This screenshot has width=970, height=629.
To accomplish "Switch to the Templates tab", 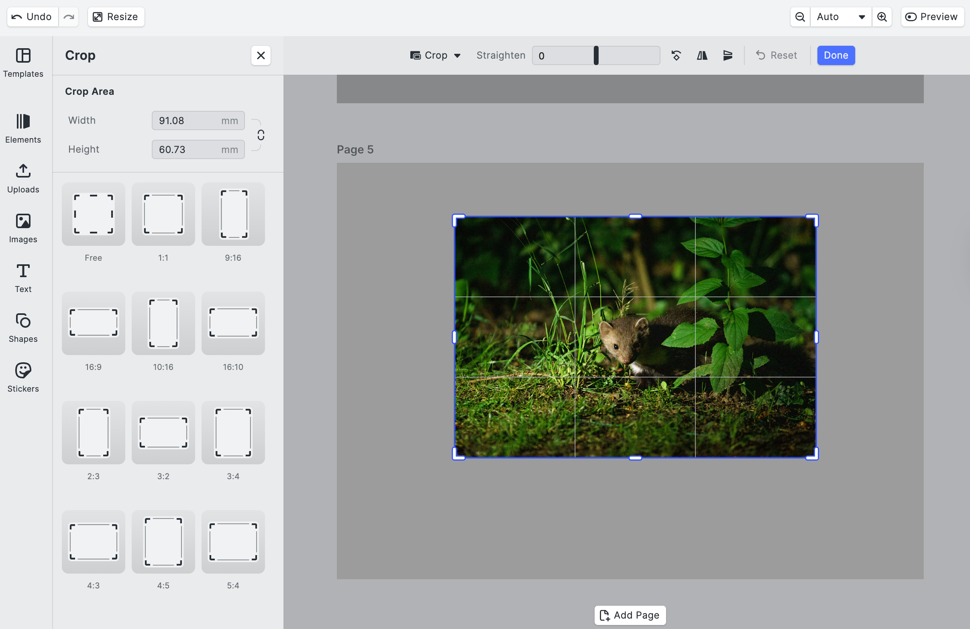I will [23, 62].
